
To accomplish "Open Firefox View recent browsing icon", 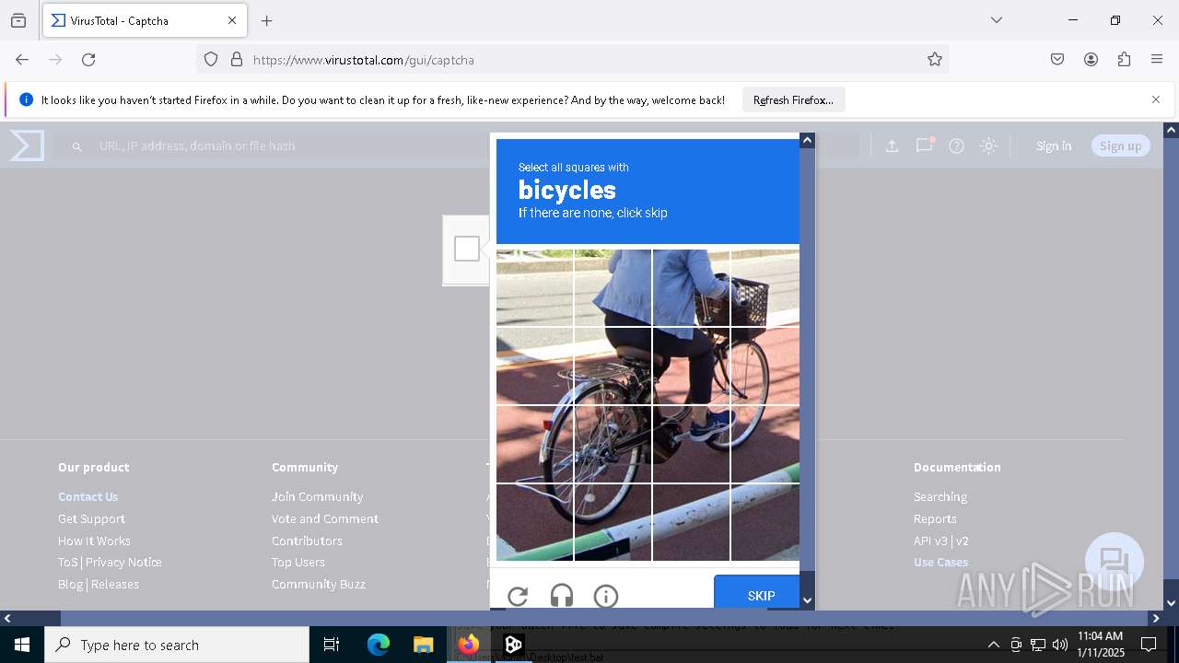I will pyautogui.click(x=18, y=20).
